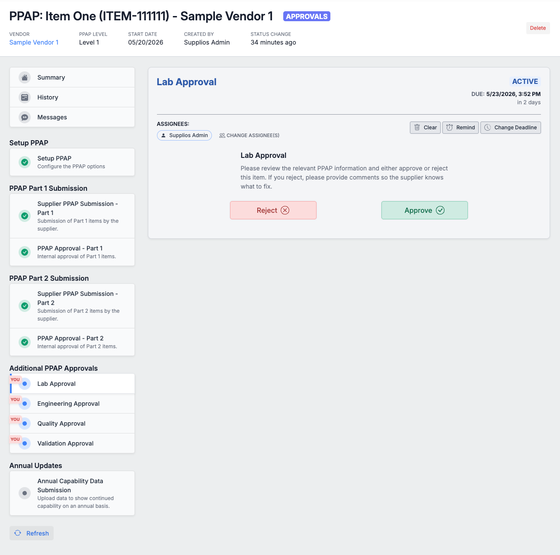Screen dimensions: 560x555
Task: Click the YOU badge on Engineering Approval
Action: coord(15,399)
